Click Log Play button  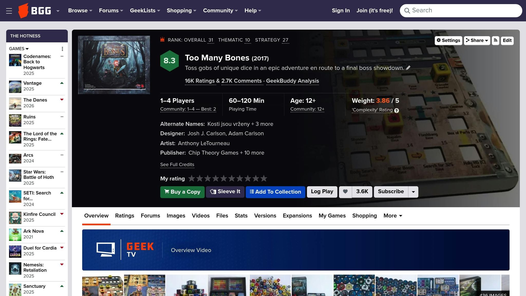(322, 192)
